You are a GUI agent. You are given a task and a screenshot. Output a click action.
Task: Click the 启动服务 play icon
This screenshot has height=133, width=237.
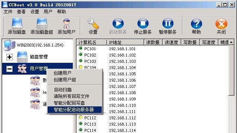(118, 24)
